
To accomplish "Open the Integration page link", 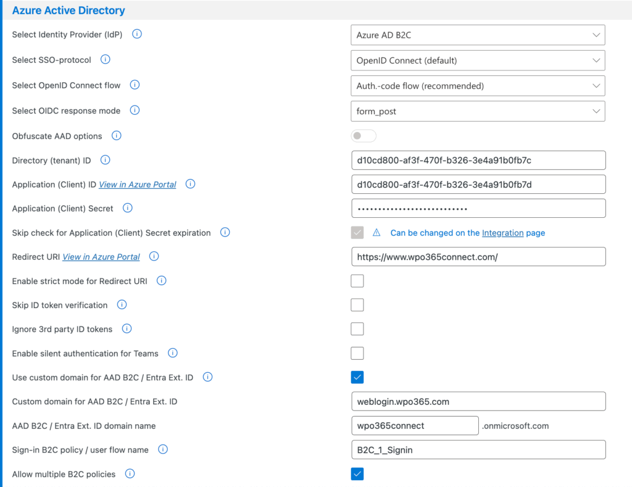I will point(502,233).
